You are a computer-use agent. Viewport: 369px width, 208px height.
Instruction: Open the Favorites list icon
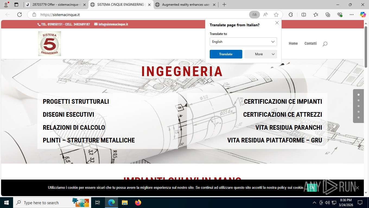tap(316, 15)
